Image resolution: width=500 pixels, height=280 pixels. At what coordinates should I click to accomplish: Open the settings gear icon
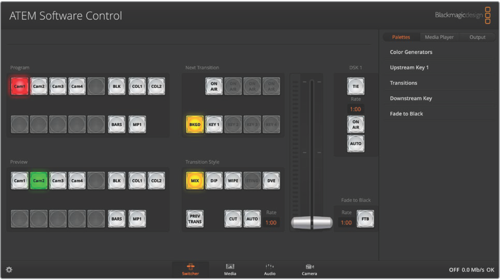click(9, 270)
